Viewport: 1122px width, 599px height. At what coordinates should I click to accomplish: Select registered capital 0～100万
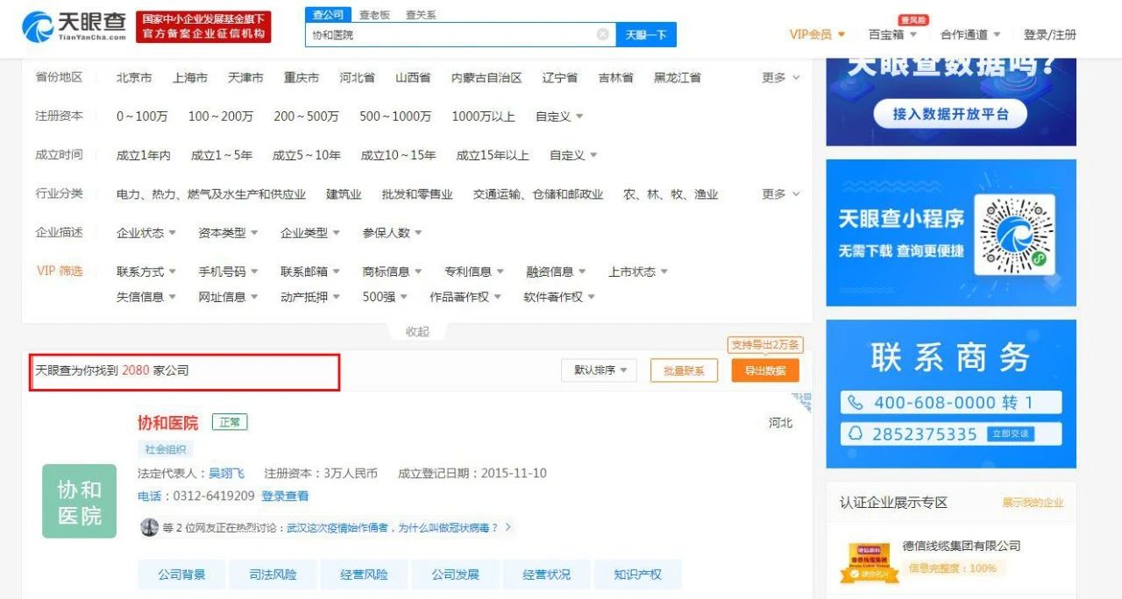tap(142, 116)
